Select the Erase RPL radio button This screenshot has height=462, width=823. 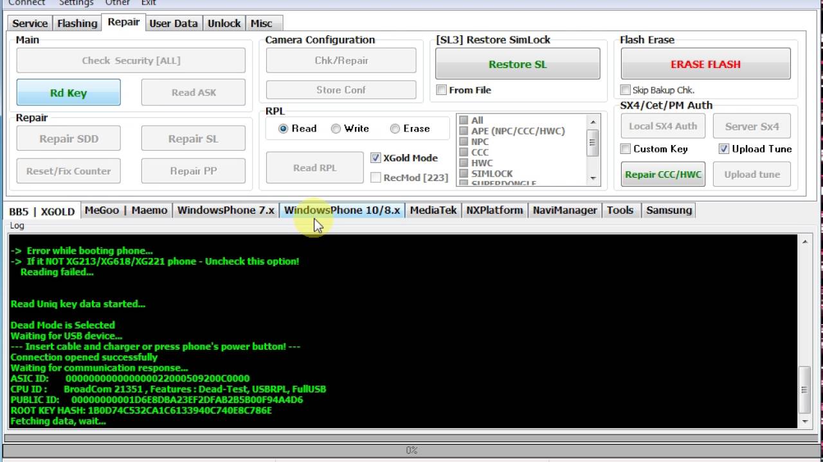click(395, 128)
